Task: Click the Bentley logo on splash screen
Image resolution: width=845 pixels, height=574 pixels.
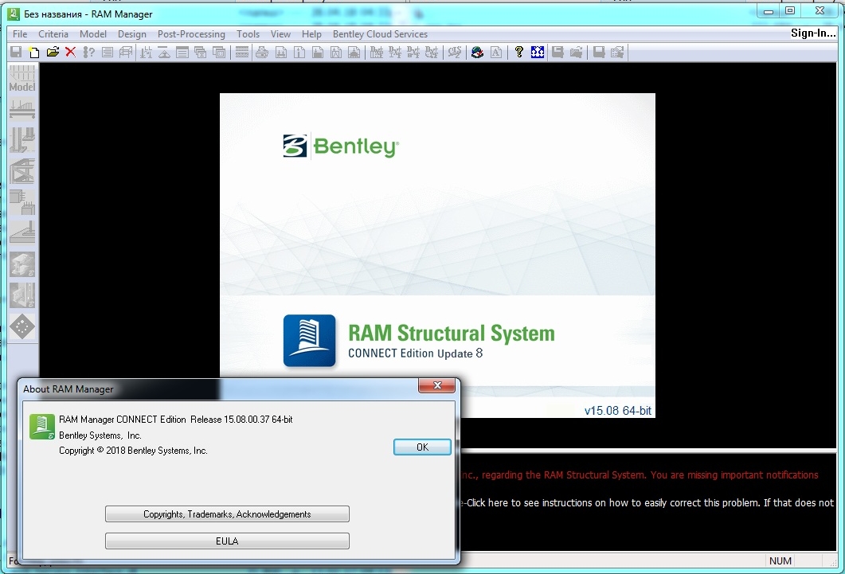Action: [x=341, y=146]
